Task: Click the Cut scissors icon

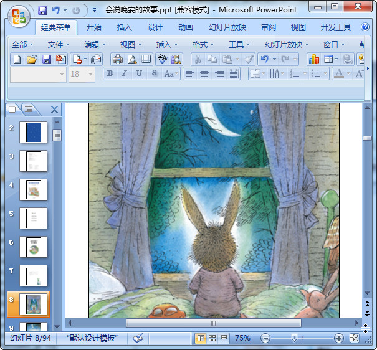Action: (x=198, y=59)
